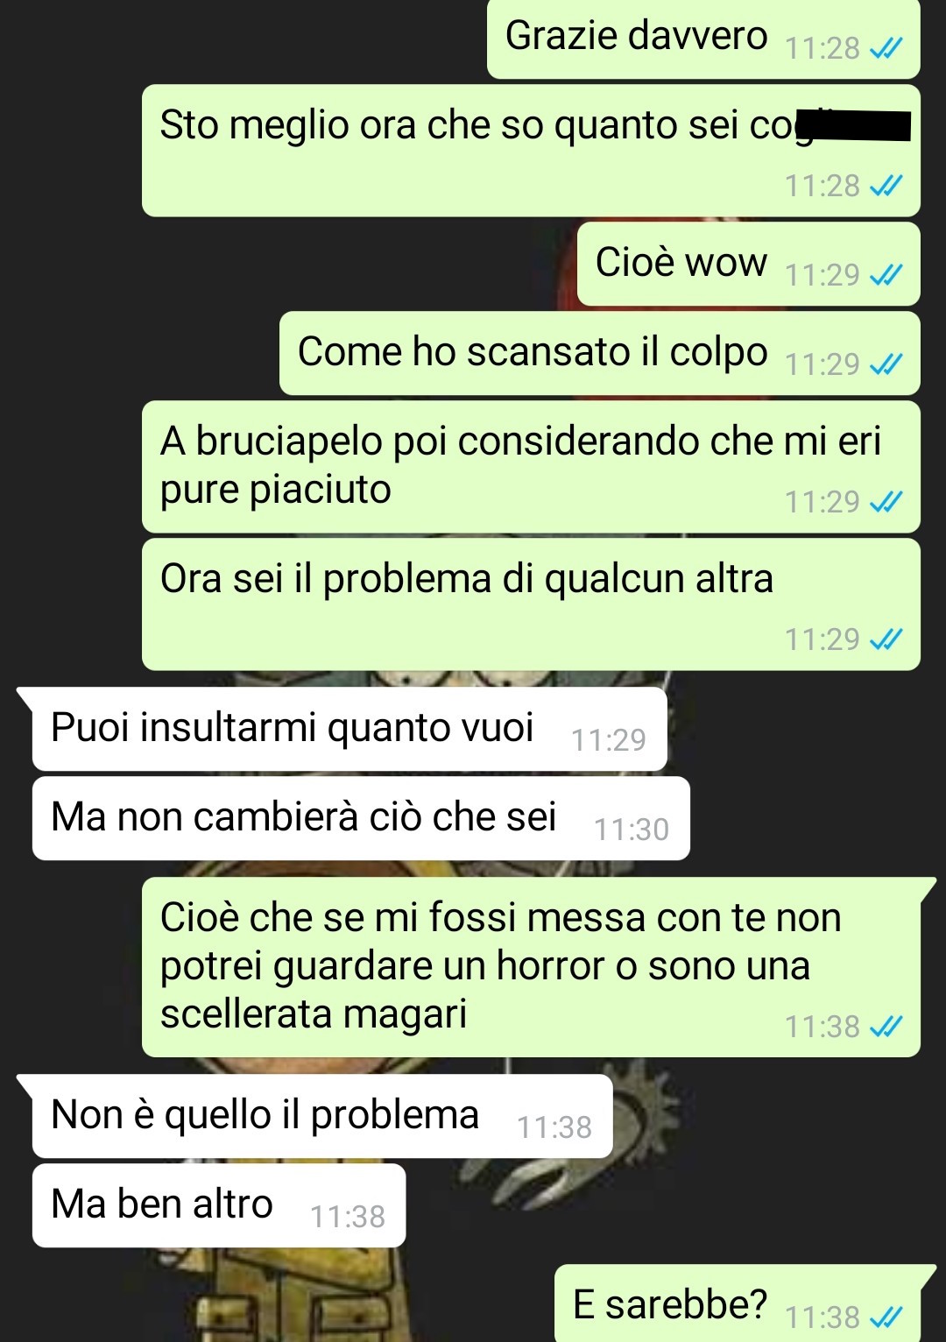Select the received "Ma non cambierà ciò che sei"
The image size is (946, 1342).
click(361, 818)
